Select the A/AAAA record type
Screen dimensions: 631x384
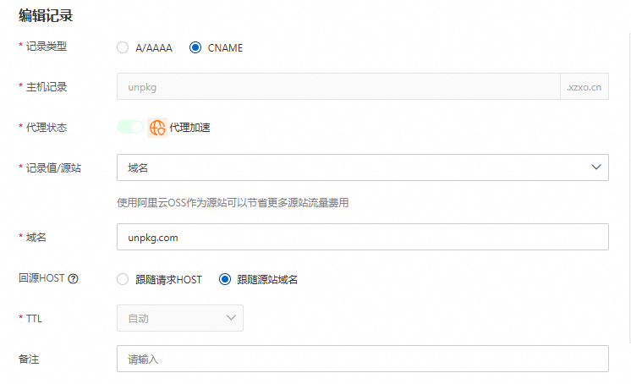[123, 48]
